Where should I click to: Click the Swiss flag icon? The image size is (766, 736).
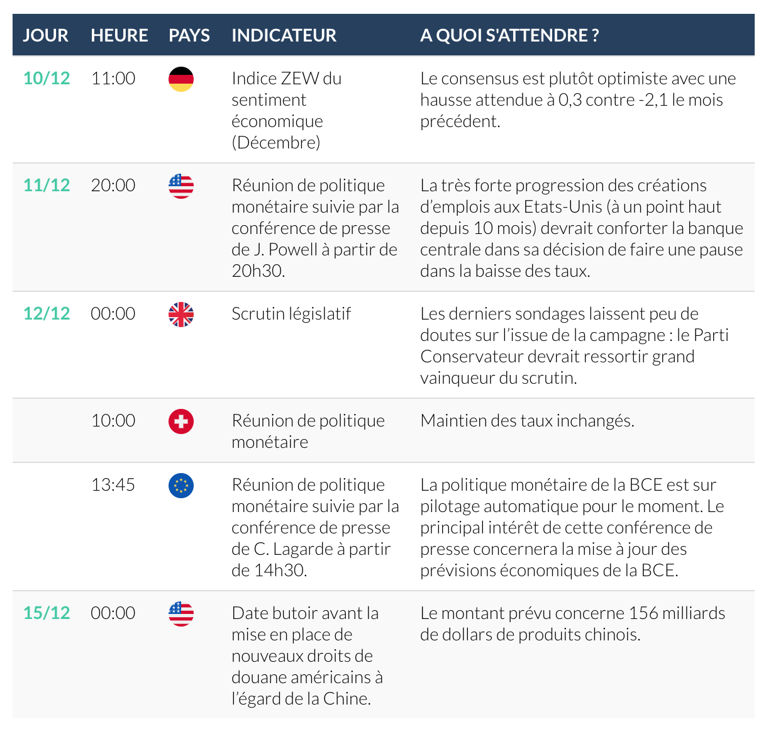[x=181, y=421]
